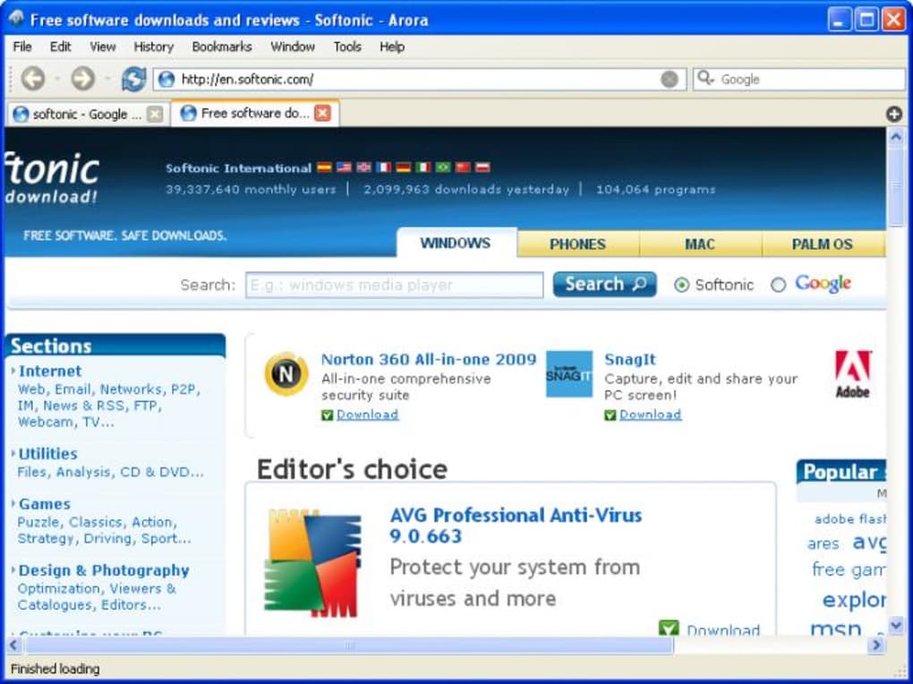The height and width of the screenshot is (684, 913).
Task: Click the Back navigation arrow
Action: click(x=32, y=79)
